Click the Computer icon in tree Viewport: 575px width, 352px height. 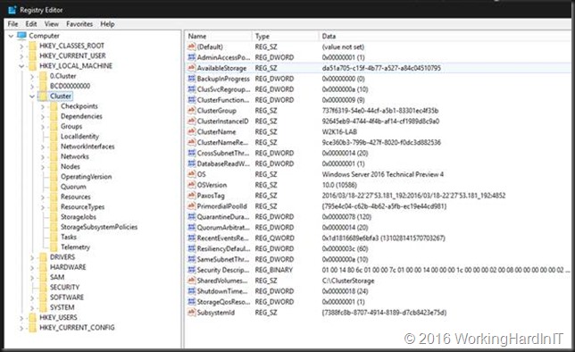click(21, 36)
